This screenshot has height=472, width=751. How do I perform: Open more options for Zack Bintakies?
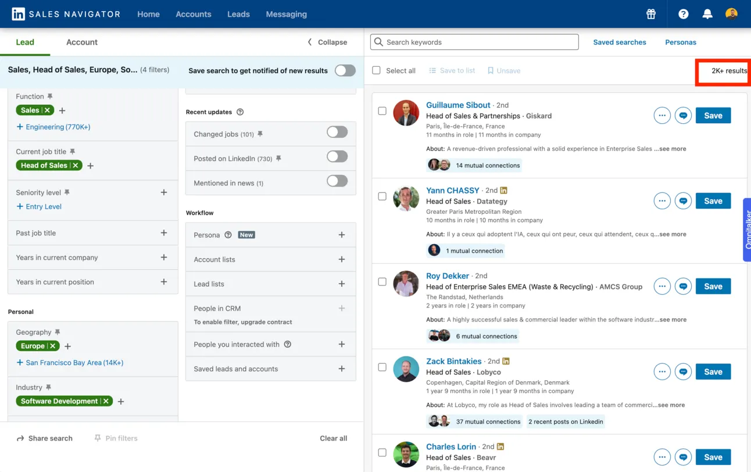(x=662, y=371)
